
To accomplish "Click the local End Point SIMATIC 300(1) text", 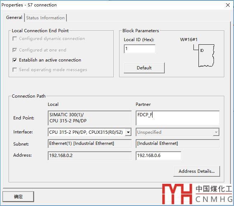I will pos(90,118).
